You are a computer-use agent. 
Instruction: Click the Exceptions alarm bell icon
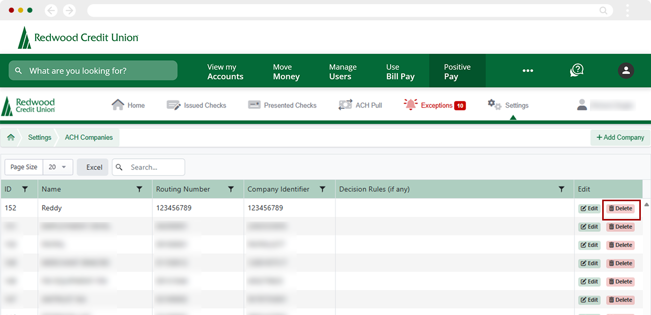tap(410, 105)
